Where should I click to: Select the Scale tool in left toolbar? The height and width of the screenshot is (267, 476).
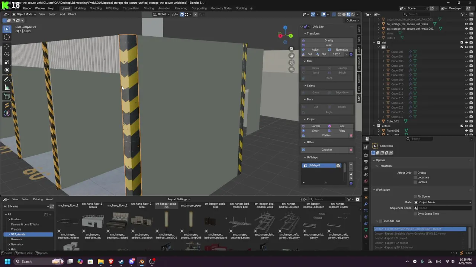coord(7,62)
